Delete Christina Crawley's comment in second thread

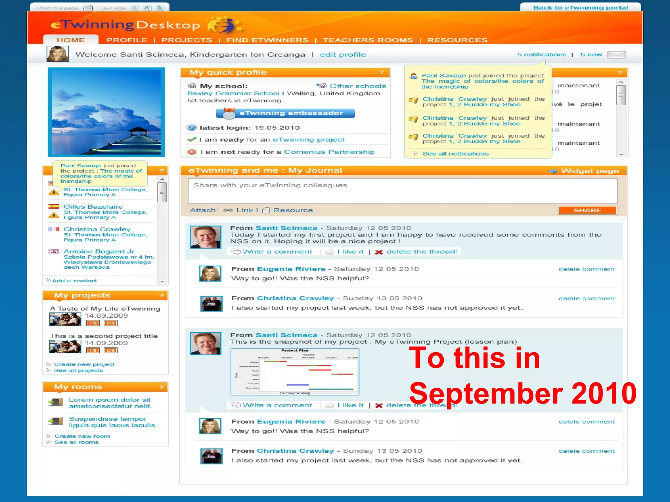[x=587, y=451]
